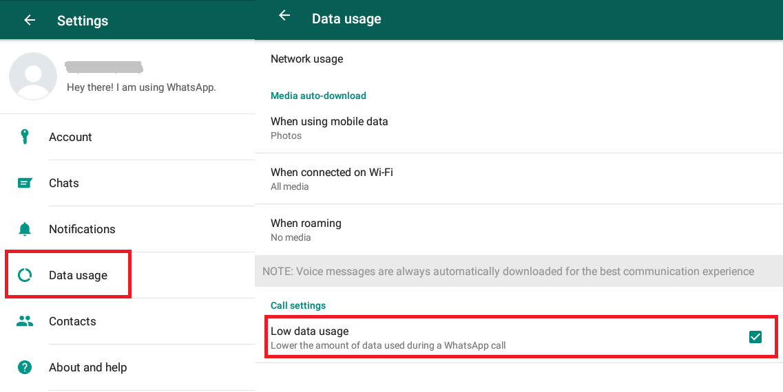Toggle the Low data usage checkbox

[x=755, y=337]
